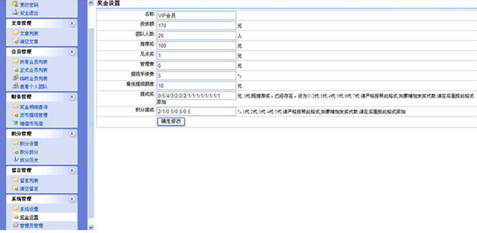
Task: Open the 奖金设置 sidebar link
Action: tap(29, 217)
